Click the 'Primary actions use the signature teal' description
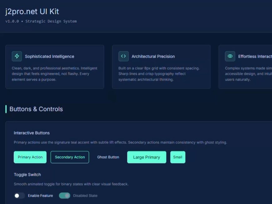This screenshot has height=204, width=272. (121, 142)
